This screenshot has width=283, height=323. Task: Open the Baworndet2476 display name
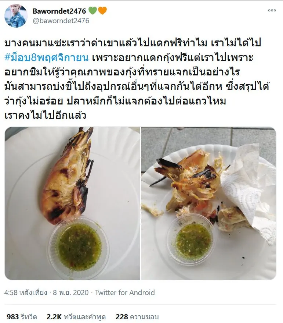tap(59, 11)
